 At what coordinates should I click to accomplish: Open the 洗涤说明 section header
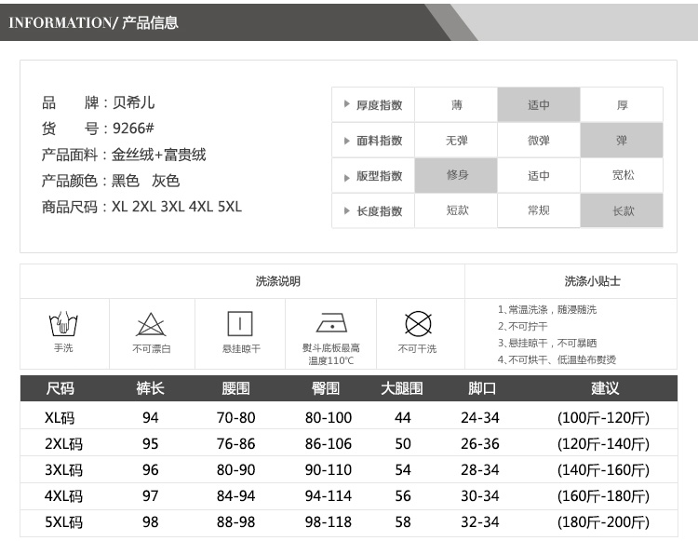pyautogui.click(x=277, y=281)
